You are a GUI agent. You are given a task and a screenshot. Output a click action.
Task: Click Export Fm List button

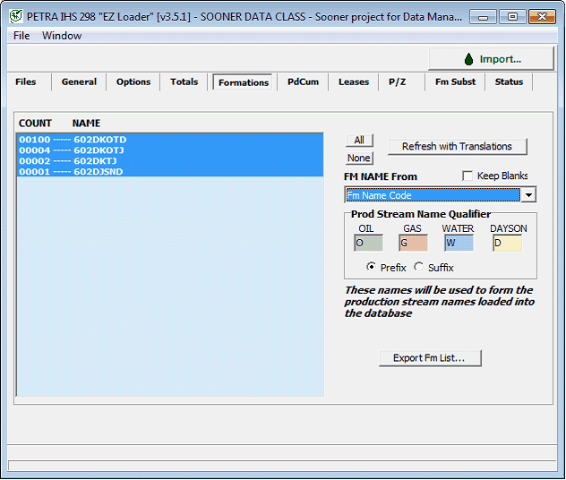point(429,358)
